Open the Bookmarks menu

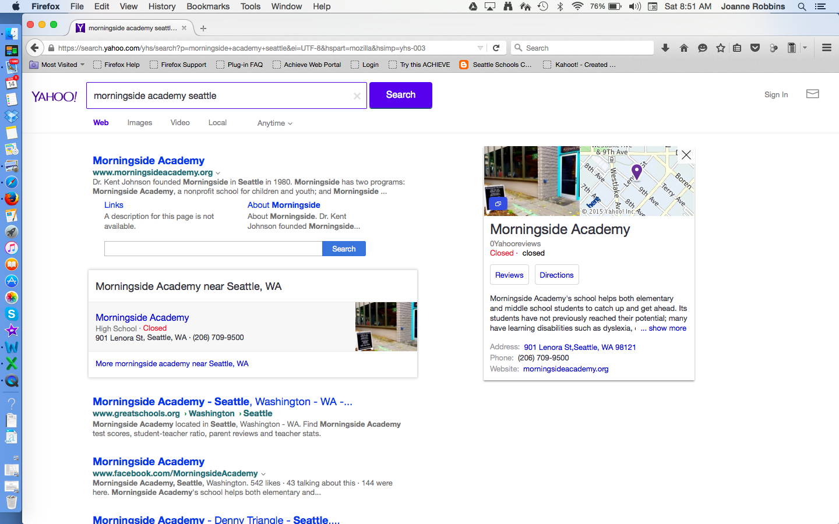pyautogui.click(x=208, y=6)
